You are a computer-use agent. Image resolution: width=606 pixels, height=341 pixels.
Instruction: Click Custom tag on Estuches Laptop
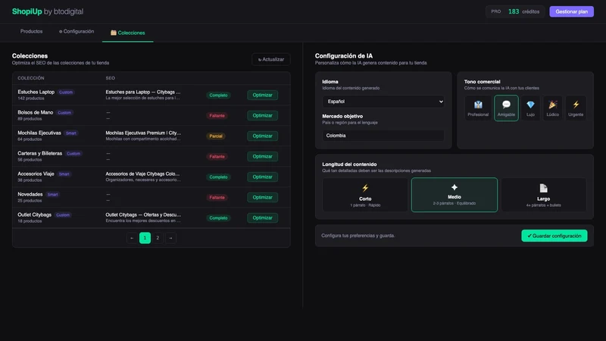[x=66, y=92]
